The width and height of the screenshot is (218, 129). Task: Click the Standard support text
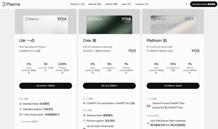[38, 109]
